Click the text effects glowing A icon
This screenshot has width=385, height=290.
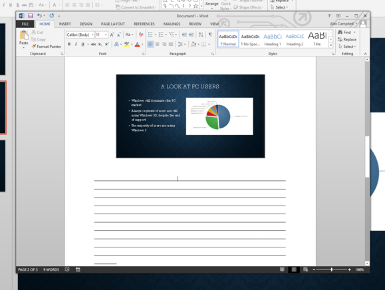click(x=116, y=44)
